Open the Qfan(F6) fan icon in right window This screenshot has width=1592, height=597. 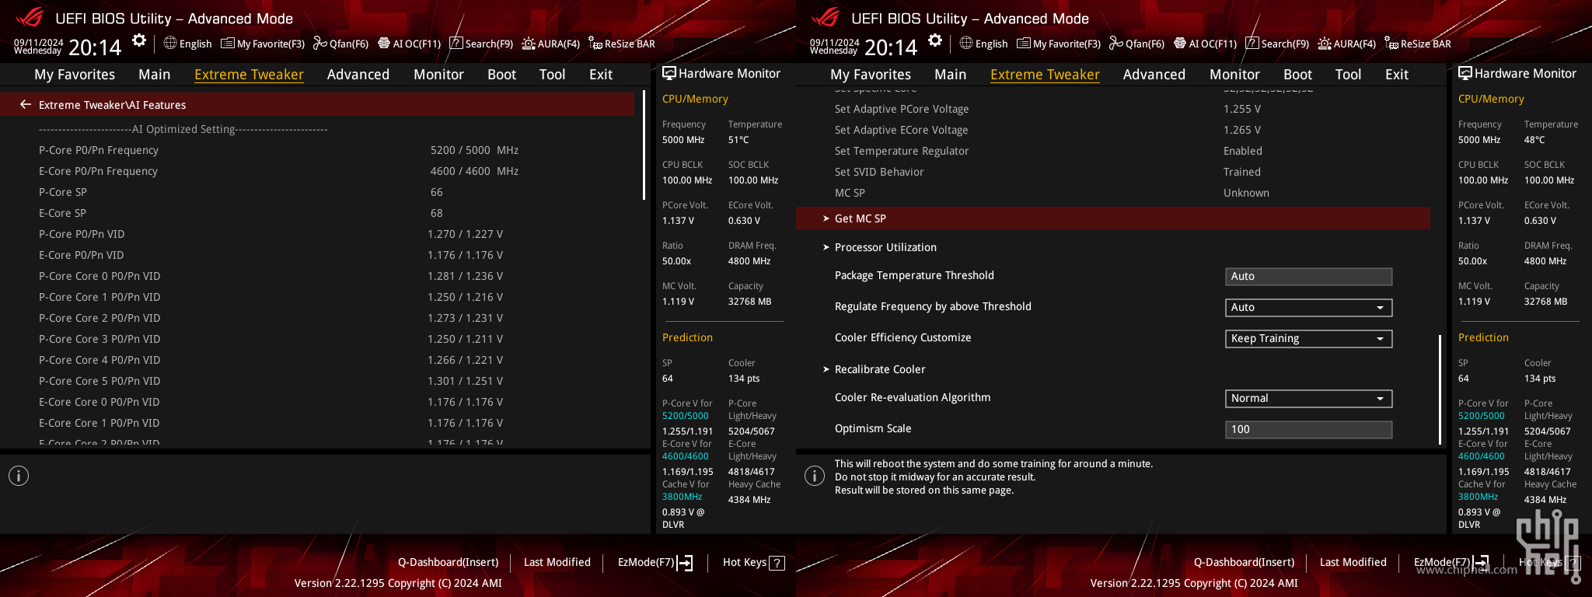[1115, 44]
